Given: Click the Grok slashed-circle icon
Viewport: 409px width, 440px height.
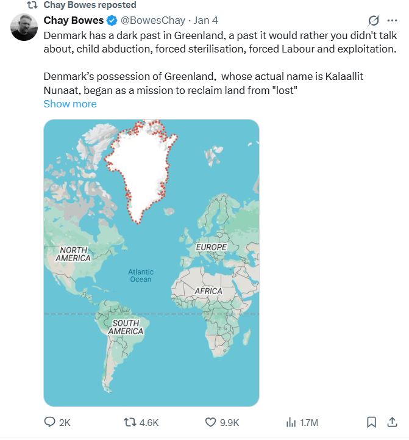Looking at the screenshot, I should tap(374, 20).
